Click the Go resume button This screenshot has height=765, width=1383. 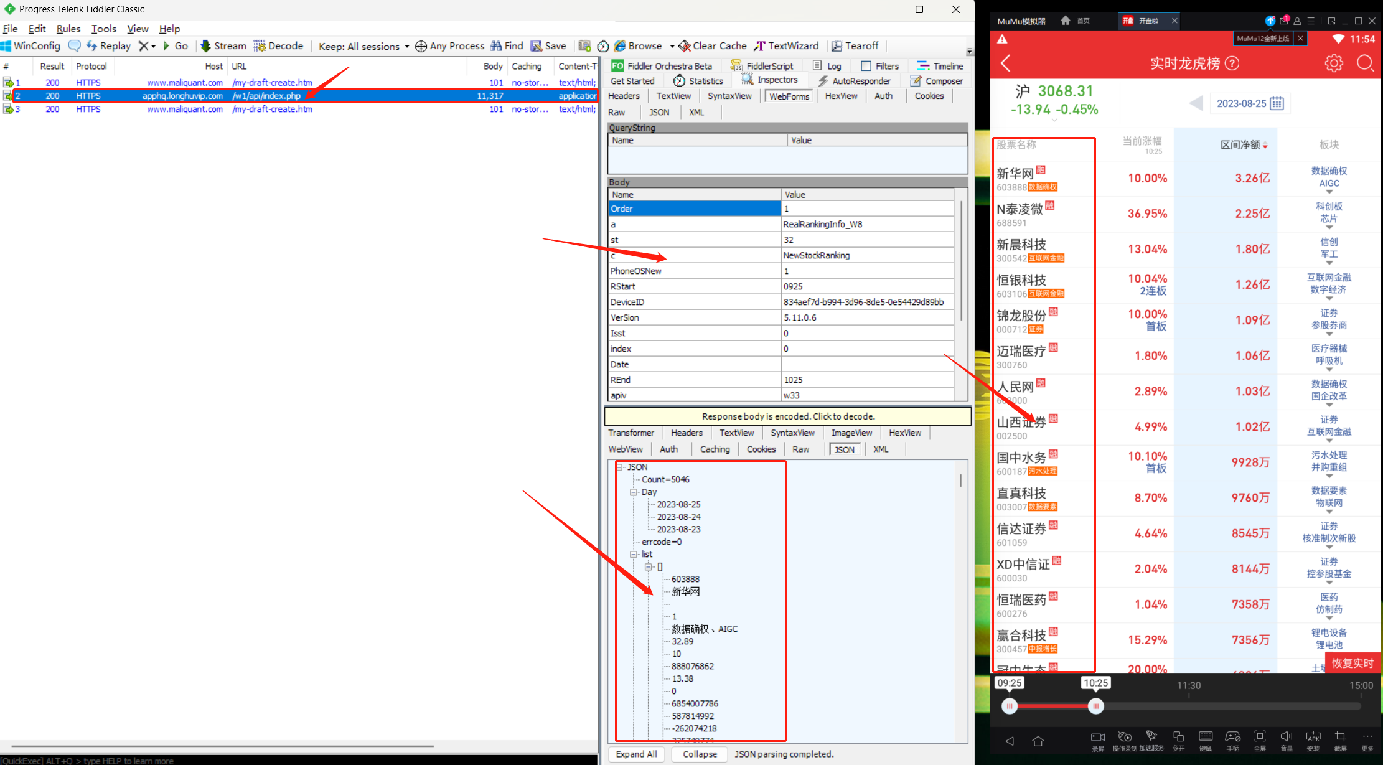[176, 46]
